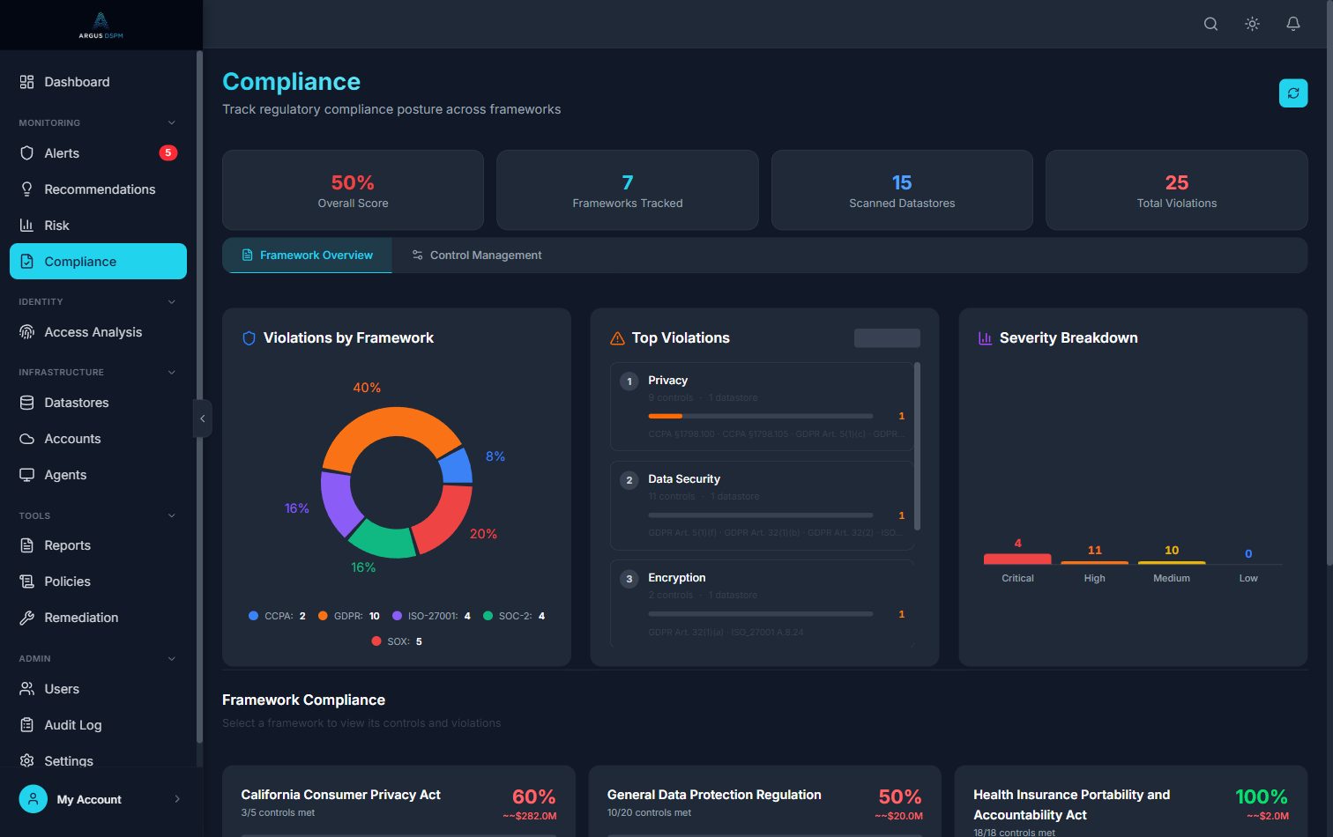Click the Users people icon
Viewport: 1333px width, 837px height.
(26, 689)
